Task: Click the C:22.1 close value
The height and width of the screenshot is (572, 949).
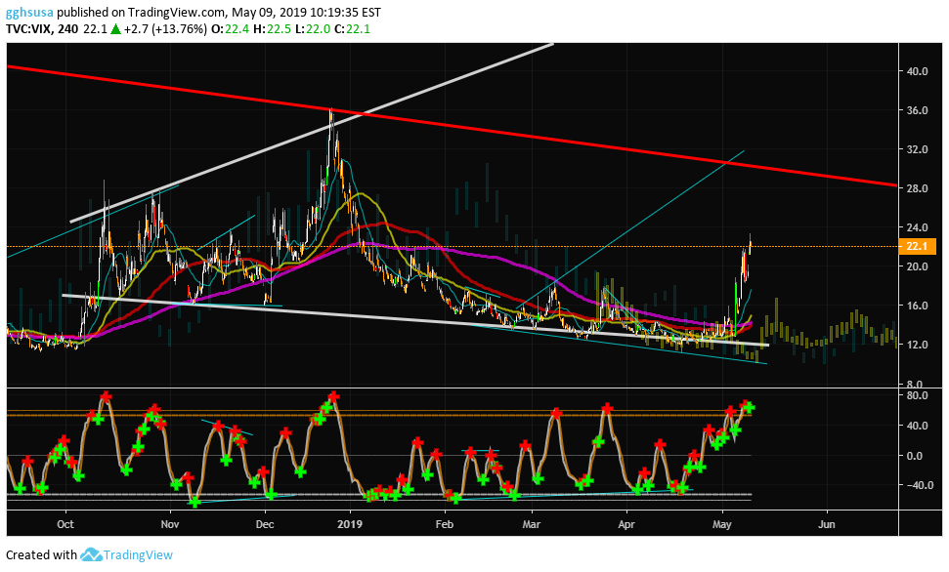Action: 352,28
